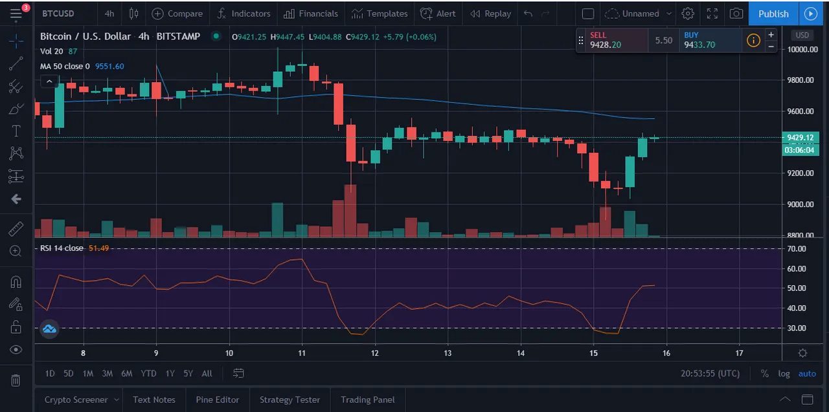The height and width of the screenshot is (412, 829).
Task: Hide all drawings with the eye icon
Action: 16,350
